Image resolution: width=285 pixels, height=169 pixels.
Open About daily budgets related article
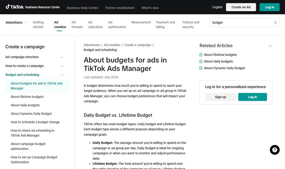coord(218,61)
